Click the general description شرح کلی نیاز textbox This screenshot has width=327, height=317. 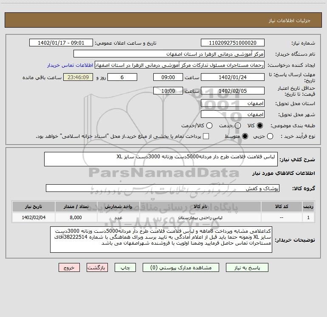[161, 159]
